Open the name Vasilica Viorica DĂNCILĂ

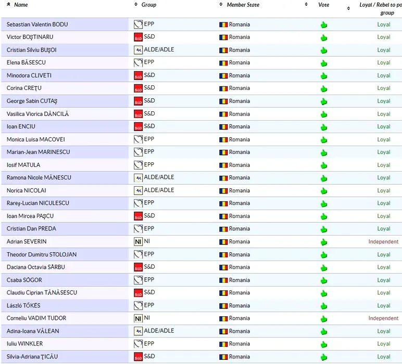[x=37, y=114]
